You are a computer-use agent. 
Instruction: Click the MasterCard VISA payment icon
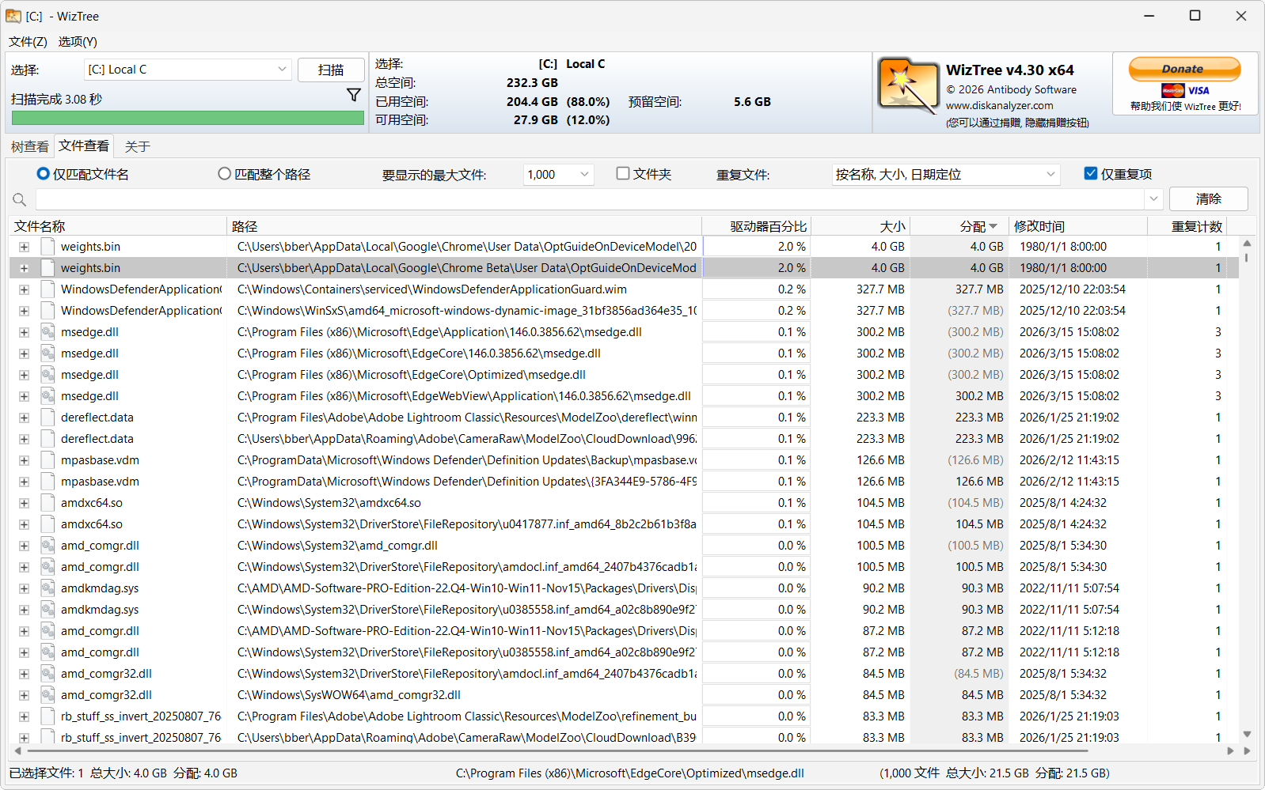[x=1185, y=91]
